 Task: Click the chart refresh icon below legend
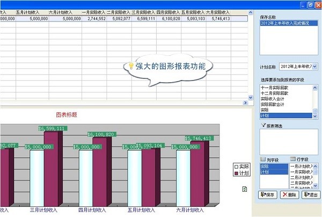(x=245, y=189)
